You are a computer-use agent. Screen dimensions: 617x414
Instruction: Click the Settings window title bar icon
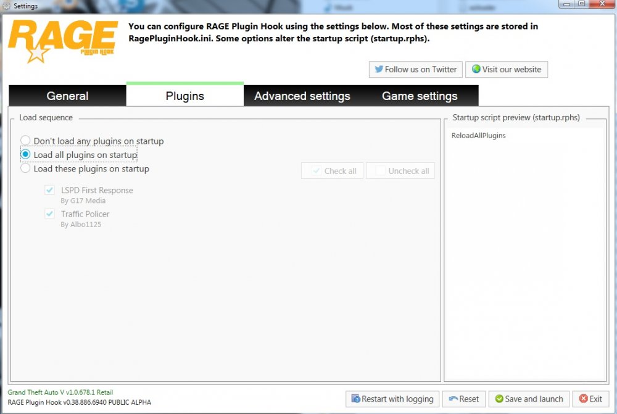6,4
